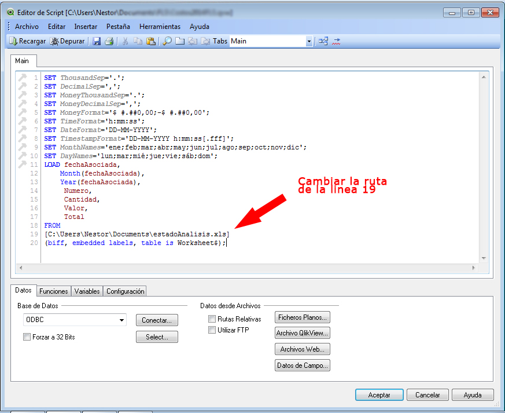Click the Ficheros Planos button
Image resolution: width=505 pixels, height=413 pixels.
coord(303,317)
